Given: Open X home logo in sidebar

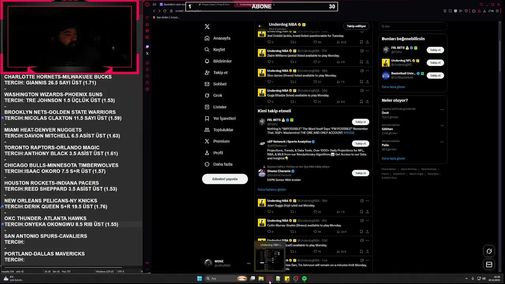Looking at the screenshot, I should pyautogui.click(x=207, y=27).
